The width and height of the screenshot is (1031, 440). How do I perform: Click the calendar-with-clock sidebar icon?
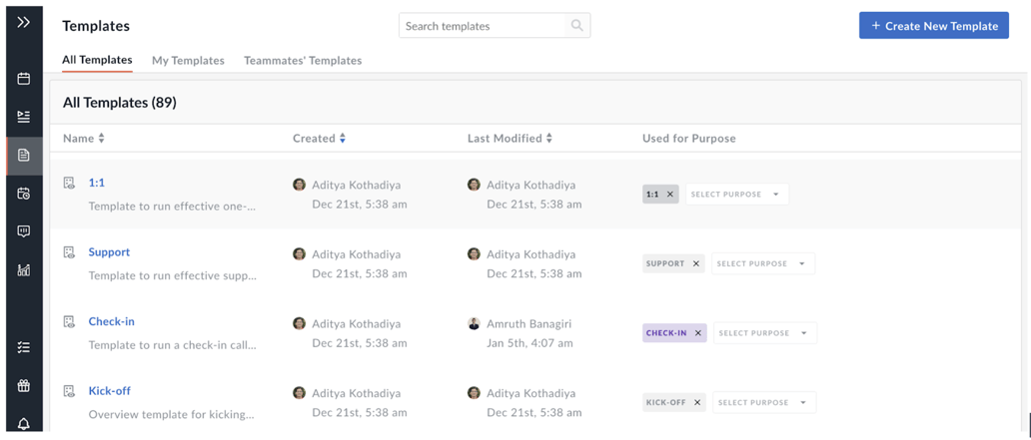coord(24,194)
